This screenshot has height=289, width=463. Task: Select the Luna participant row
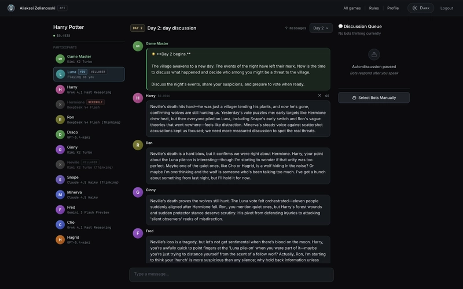coord(89,74)
